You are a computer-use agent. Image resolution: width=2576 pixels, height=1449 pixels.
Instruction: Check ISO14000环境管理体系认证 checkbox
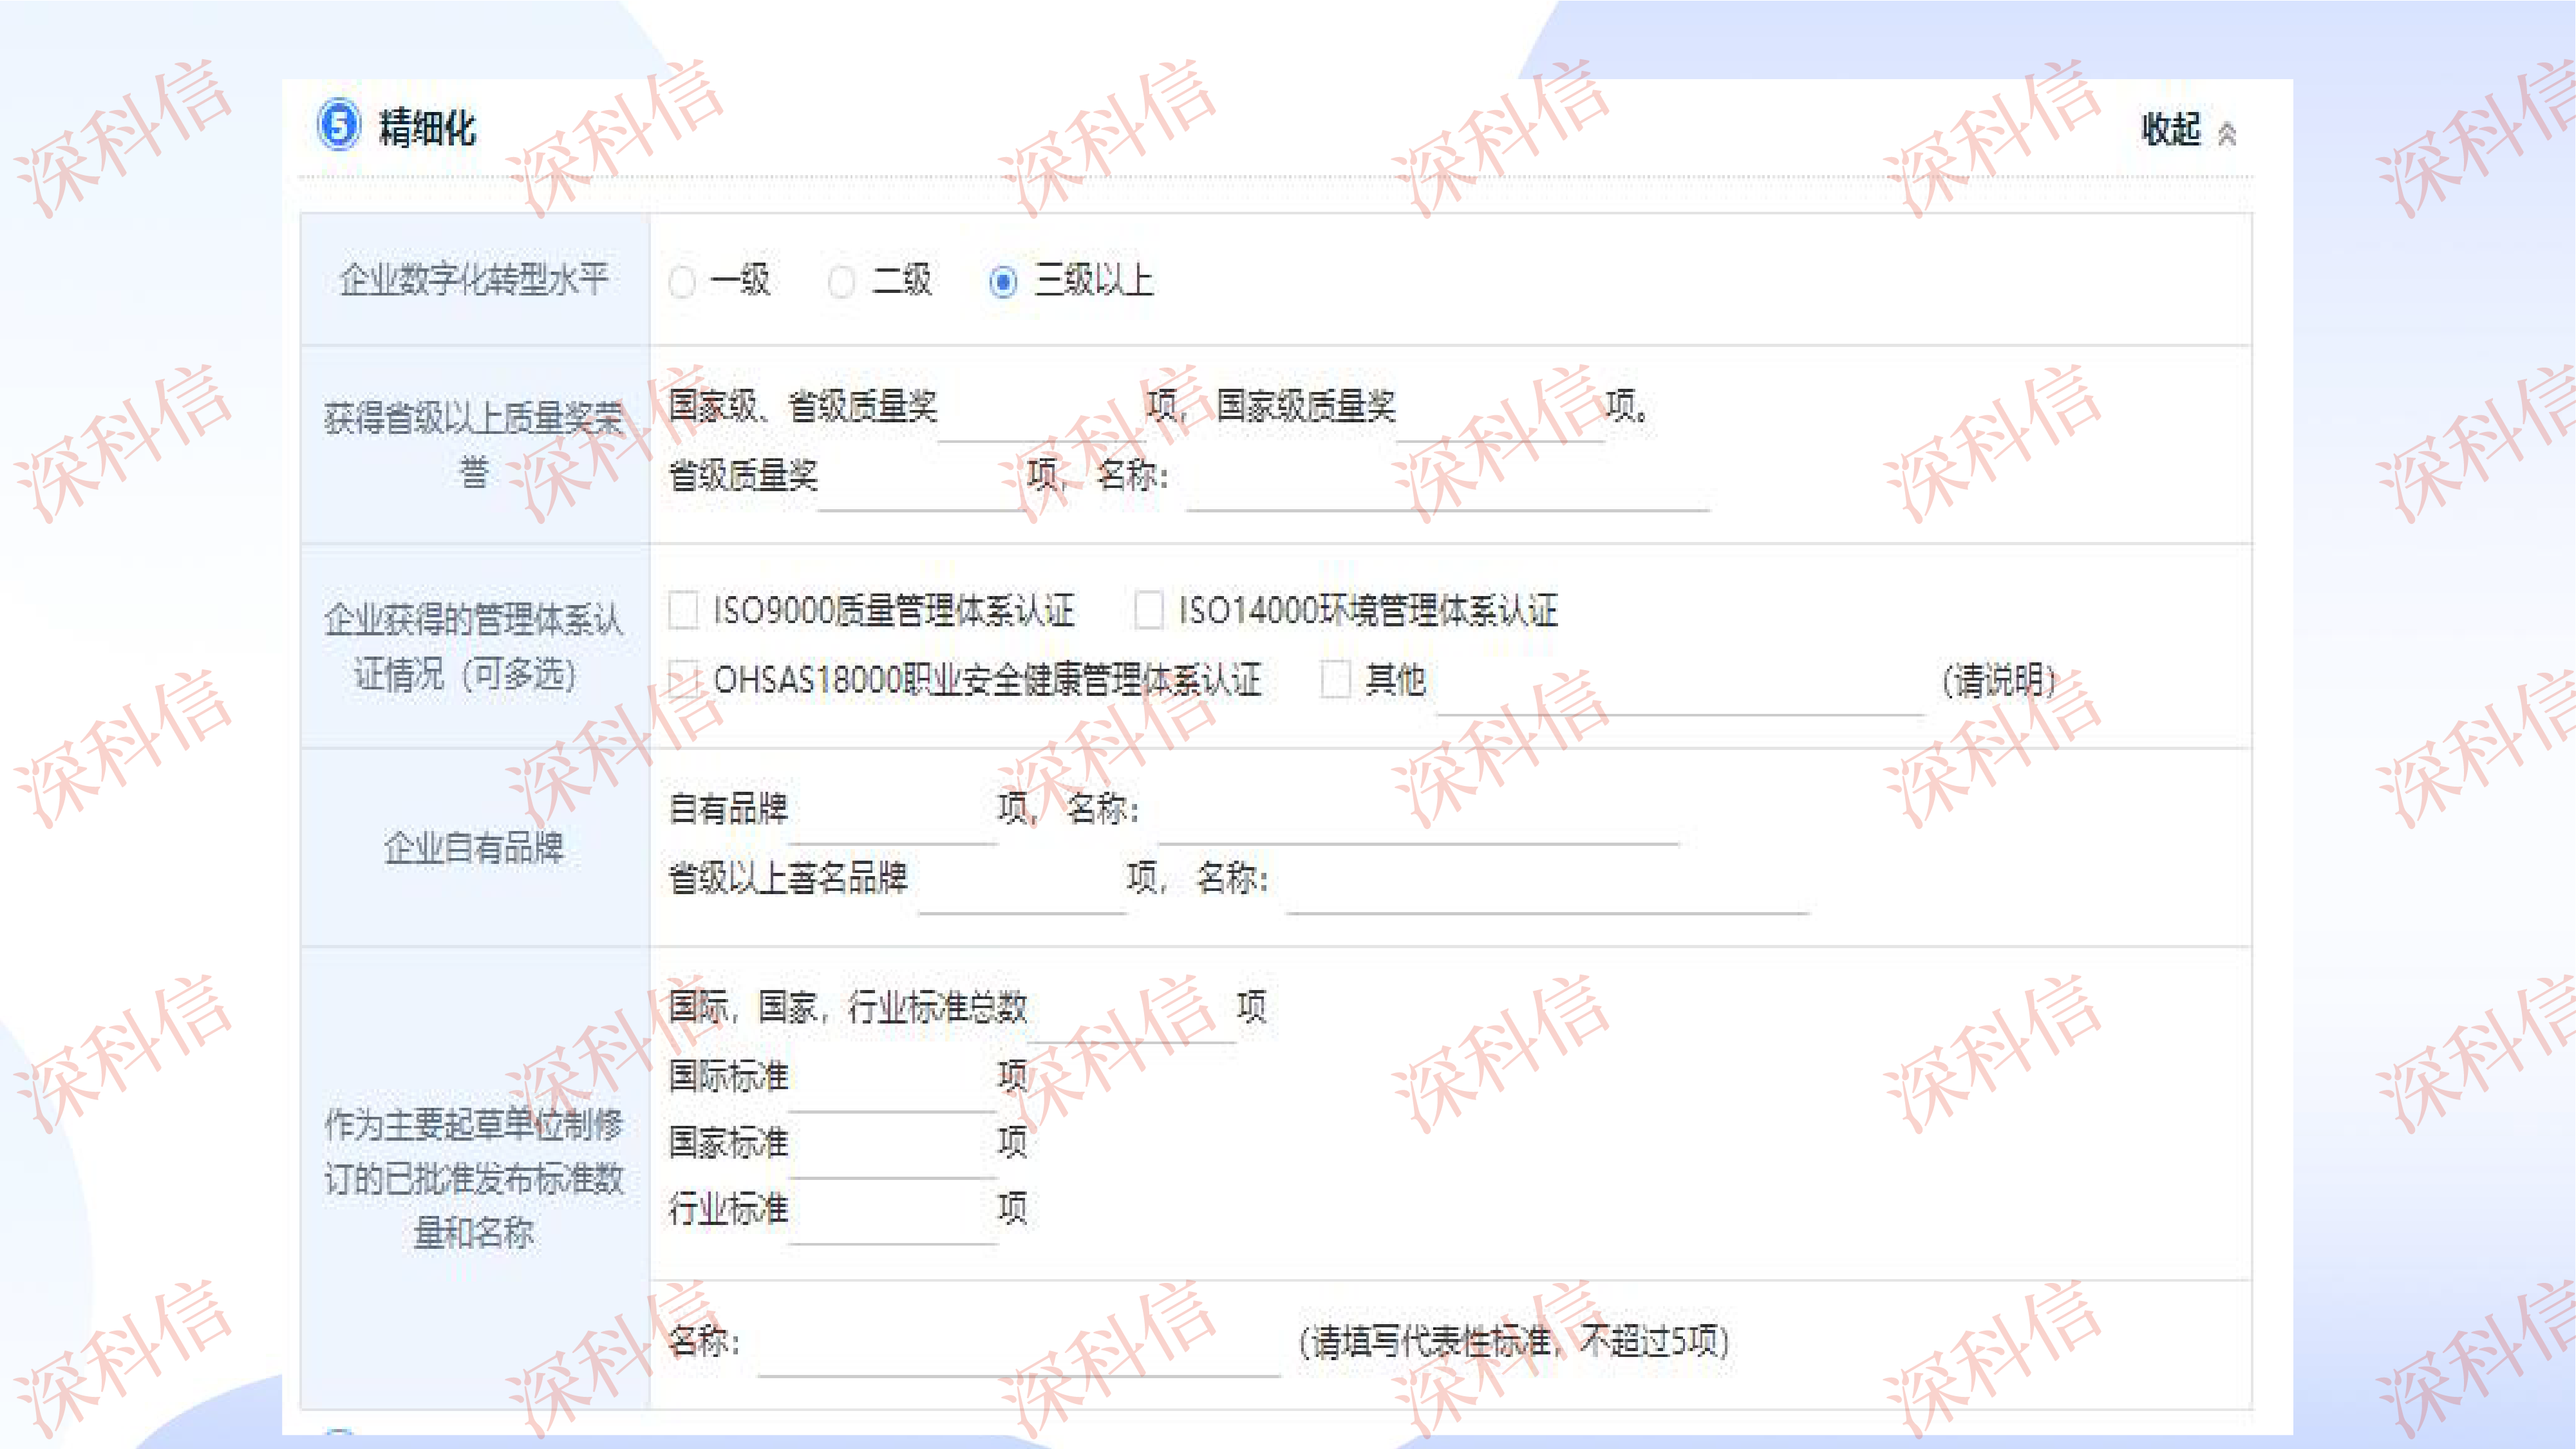1149,609
